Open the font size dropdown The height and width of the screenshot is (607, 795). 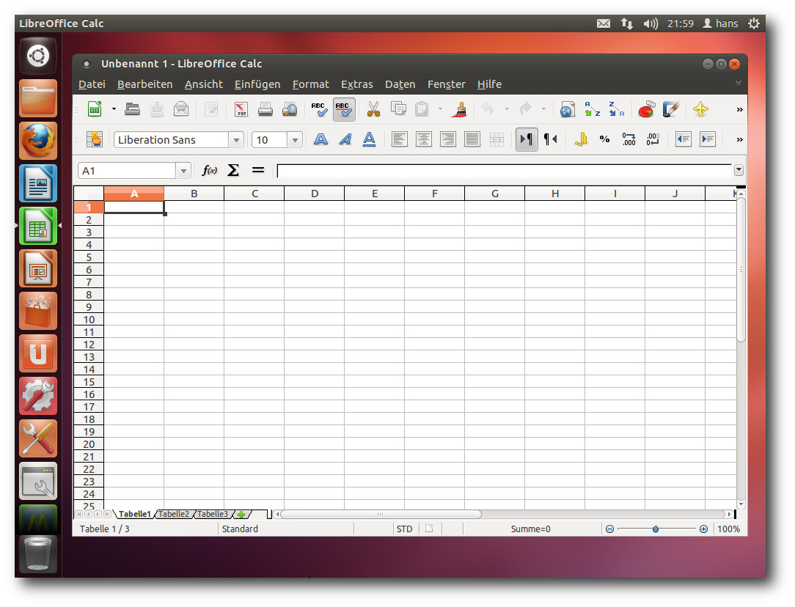(x=295, y=140)
